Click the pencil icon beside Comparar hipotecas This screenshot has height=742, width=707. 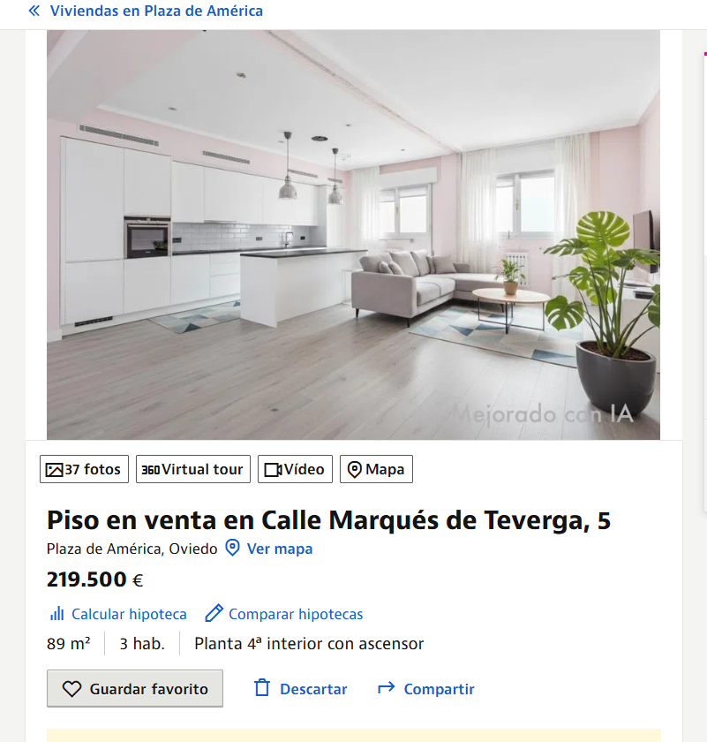click(214, 613)
